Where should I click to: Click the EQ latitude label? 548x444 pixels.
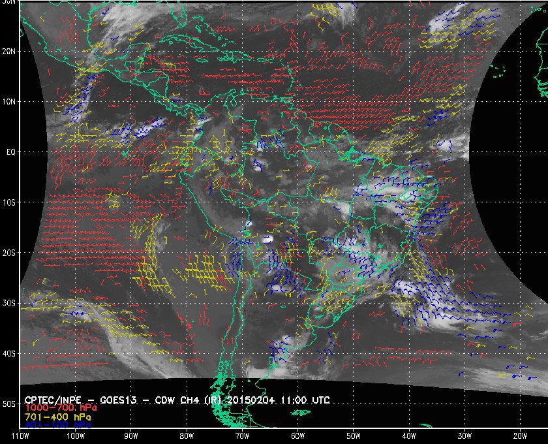point(10,152)
